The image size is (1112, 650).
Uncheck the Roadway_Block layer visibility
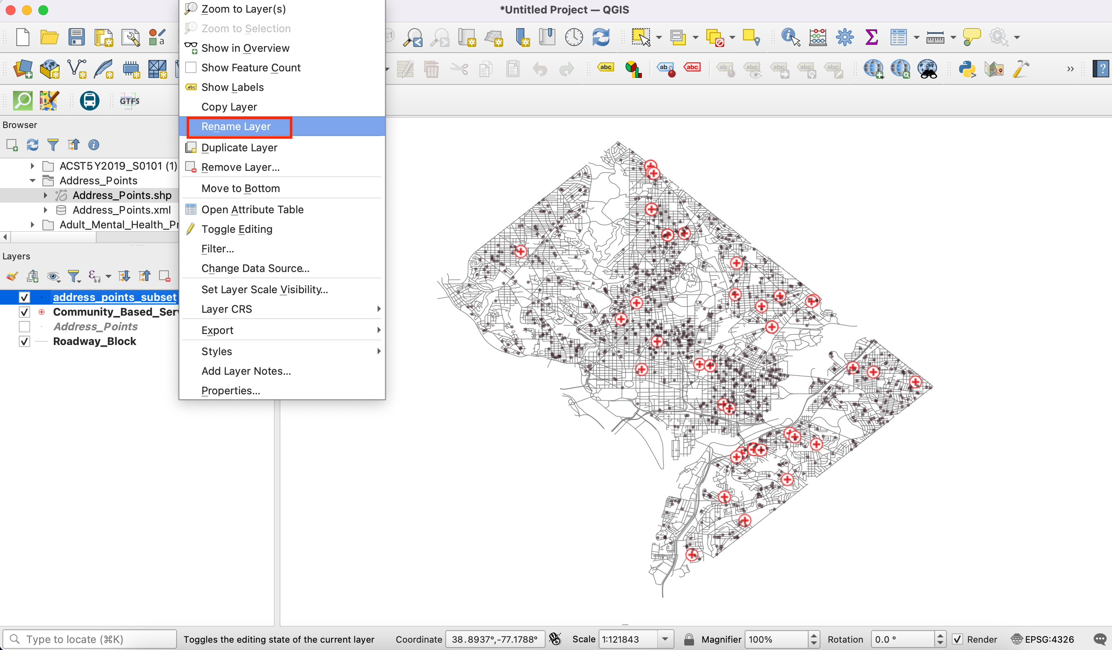24,342
